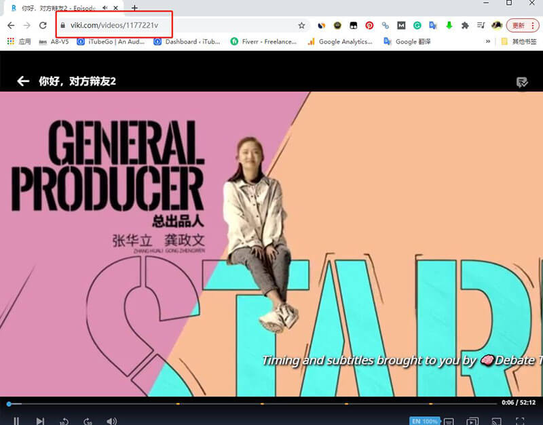Screen dimensions: 543x425
Task: View site info via the padlock icon
Action: (x=62, y=25)
